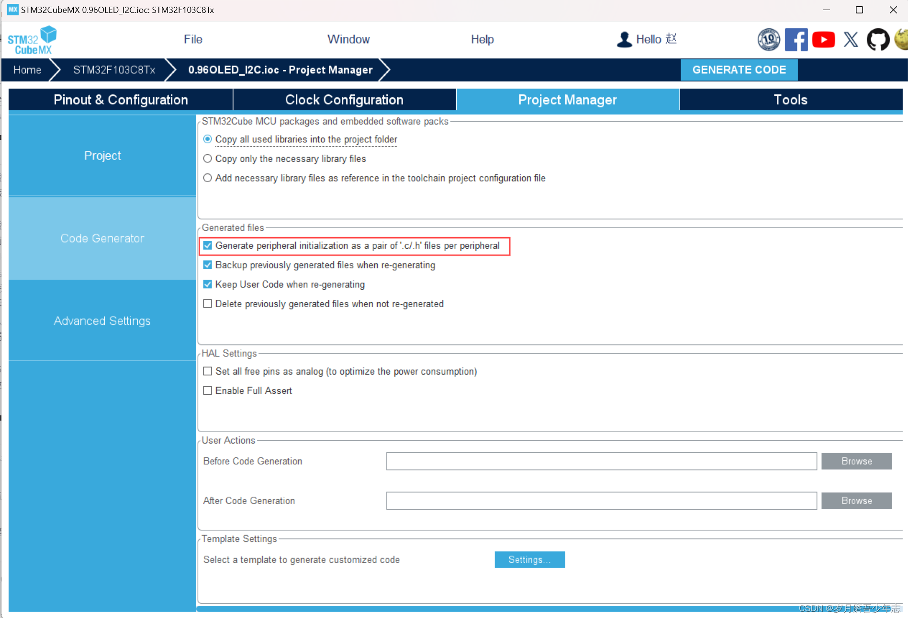
Task: Click the 10th anniversary badge icon
Action: (769, 39)
